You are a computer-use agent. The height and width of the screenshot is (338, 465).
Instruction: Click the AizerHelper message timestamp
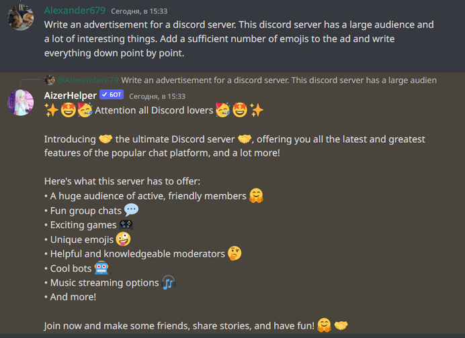point(157,96)
